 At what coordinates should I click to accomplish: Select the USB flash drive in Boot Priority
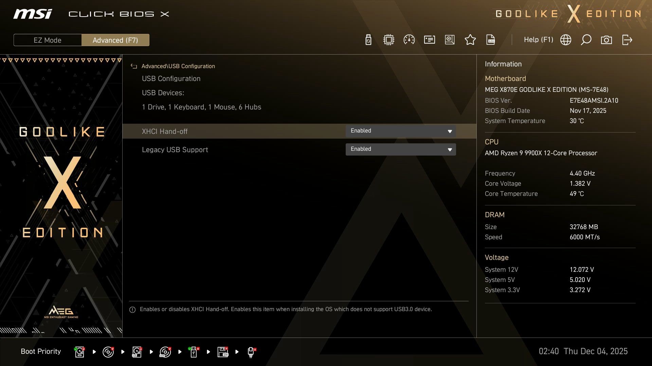coord(194,352)
